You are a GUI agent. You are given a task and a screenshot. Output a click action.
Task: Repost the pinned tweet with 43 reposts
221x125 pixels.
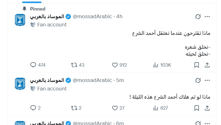point(74,65)
